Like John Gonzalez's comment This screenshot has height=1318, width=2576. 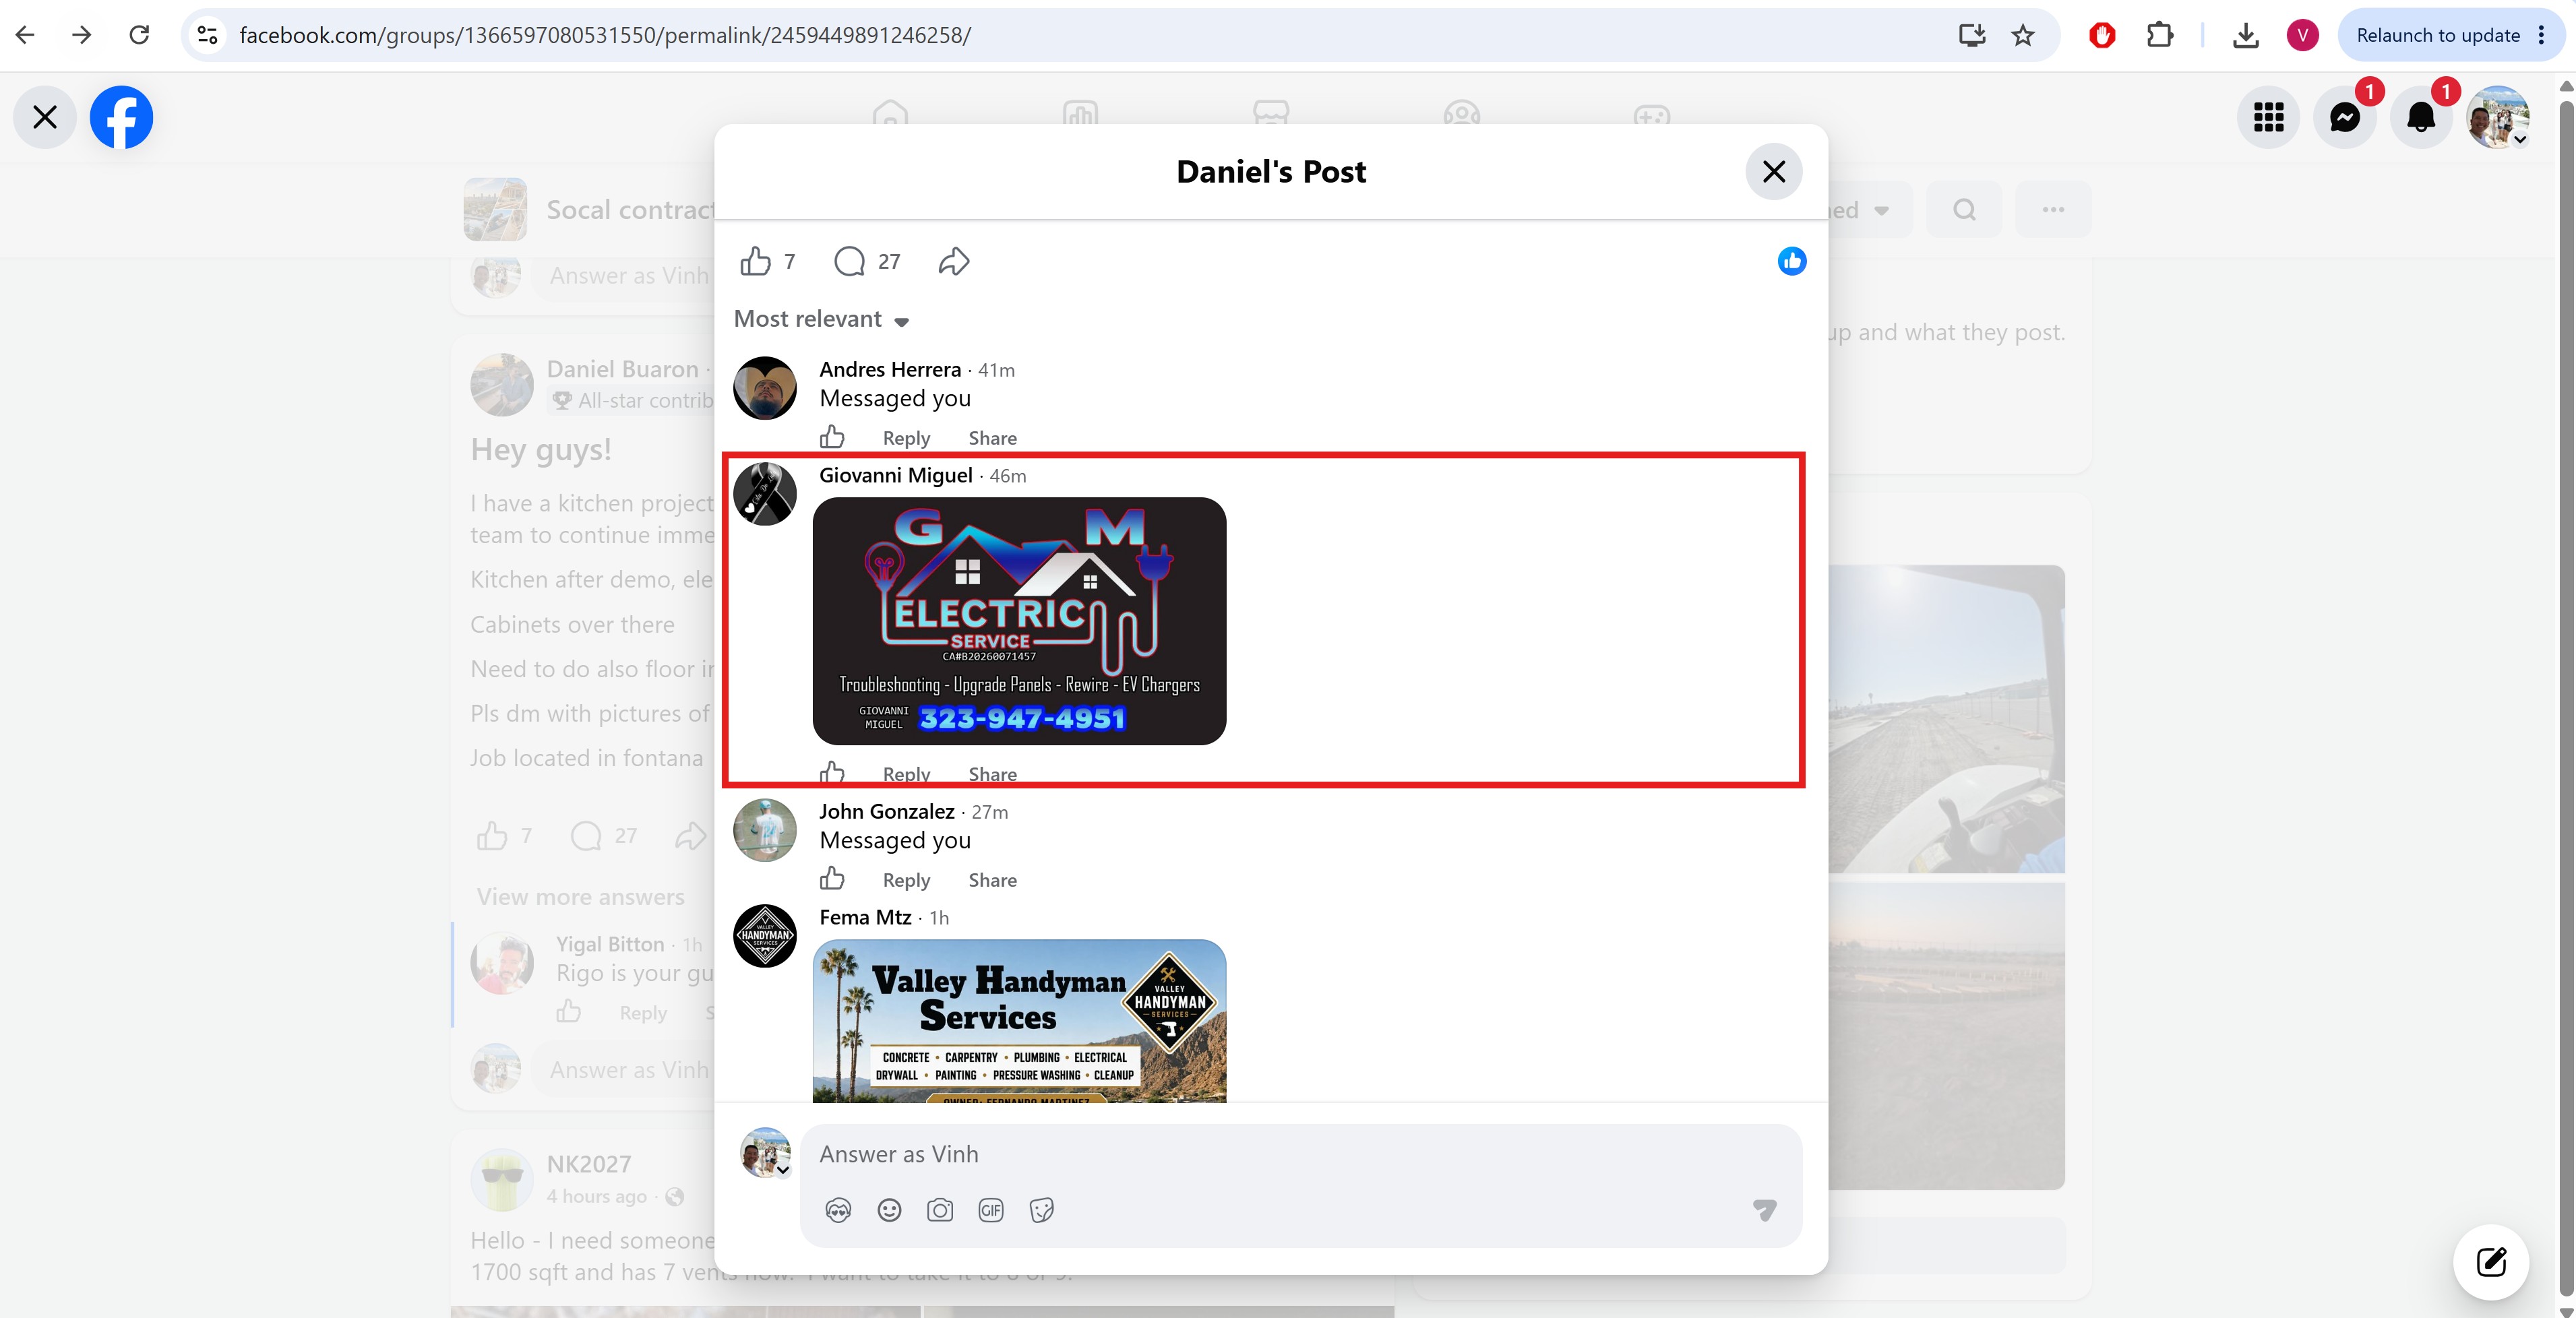pos(832,879)
